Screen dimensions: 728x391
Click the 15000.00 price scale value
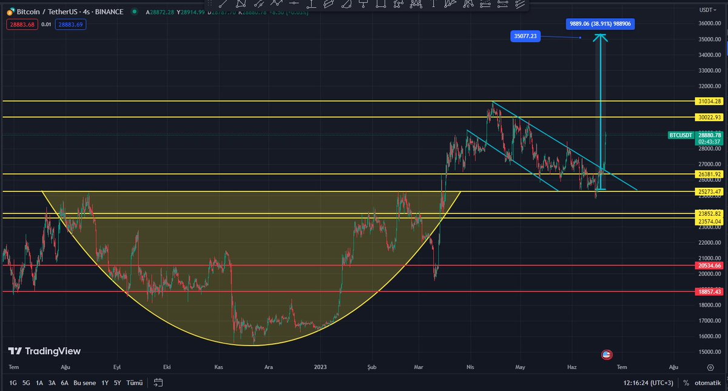coord(710,352)
